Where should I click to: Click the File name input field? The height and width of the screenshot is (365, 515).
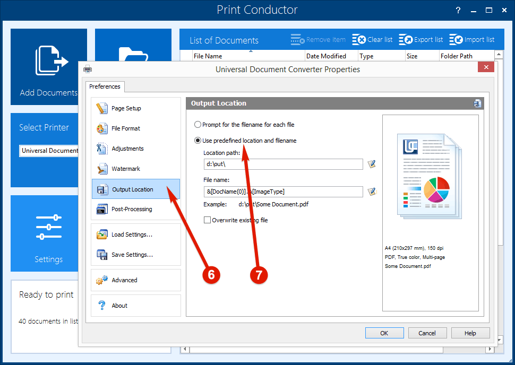tap(283, 192)
